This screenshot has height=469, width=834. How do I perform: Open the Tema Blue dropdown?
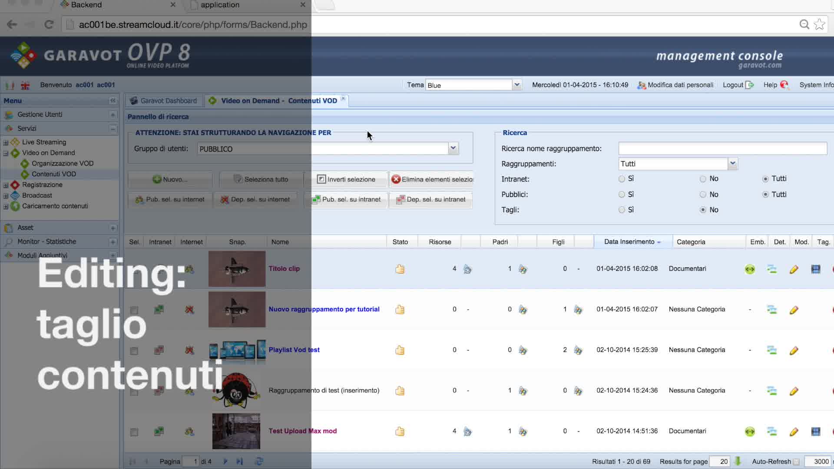click(x=516, y=85)
